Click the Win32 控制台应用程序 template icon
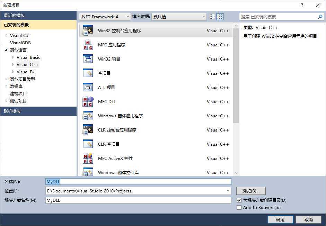 [88, 30]
